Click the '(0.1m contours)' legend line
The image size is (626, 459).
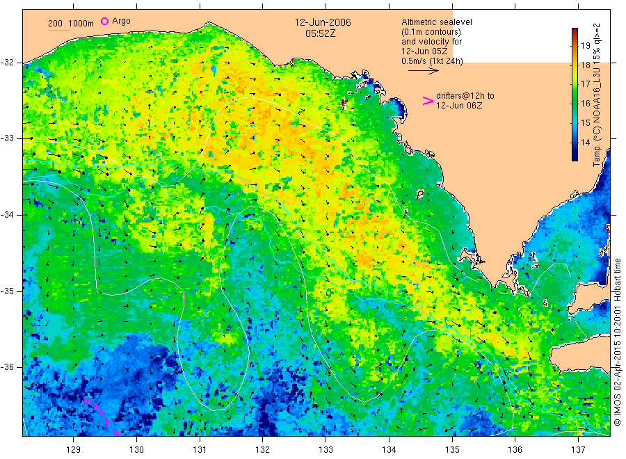pyautogui.click(x=431, y=32)
